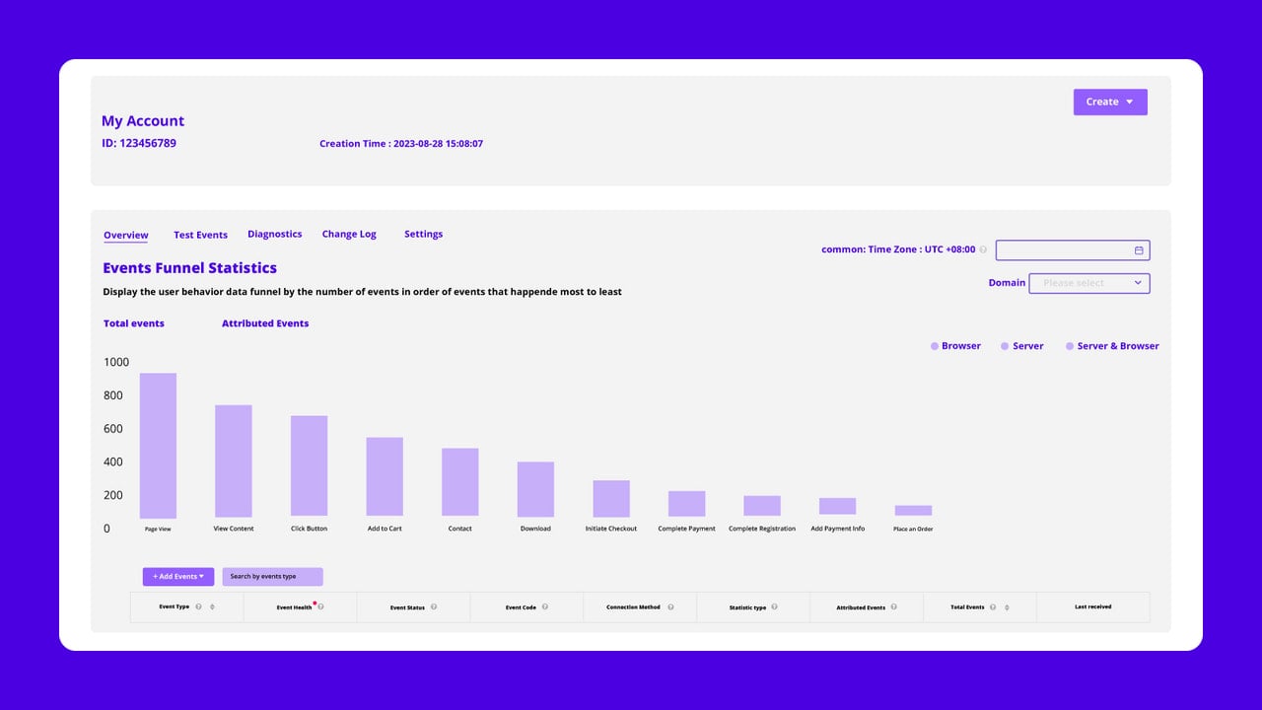
Task: Select the Attributed Events view
Action: tap(265, 323)
